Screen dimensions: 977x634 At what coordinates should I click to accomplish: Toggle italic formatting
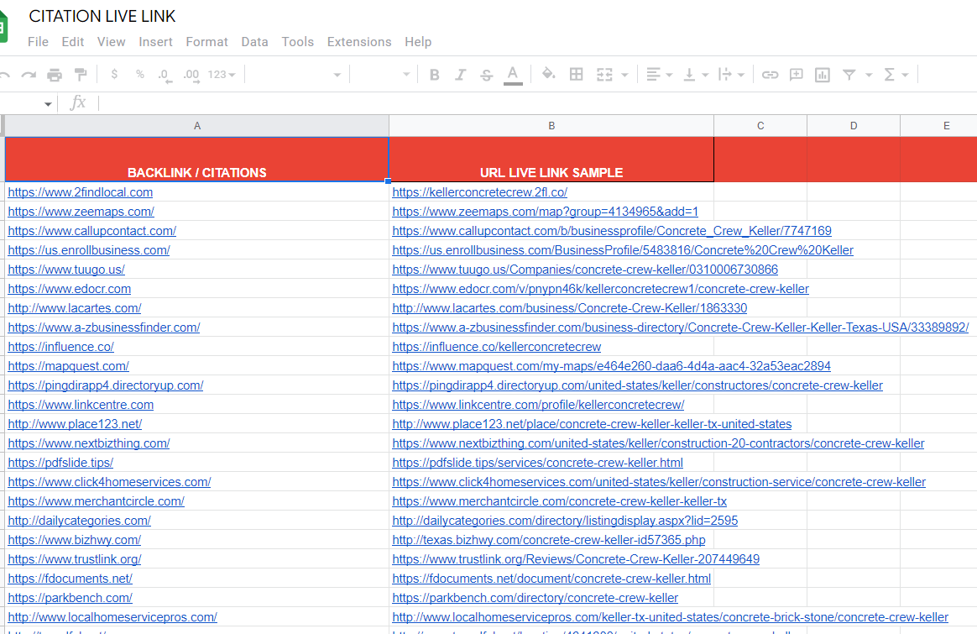click(x=461, y=75)
